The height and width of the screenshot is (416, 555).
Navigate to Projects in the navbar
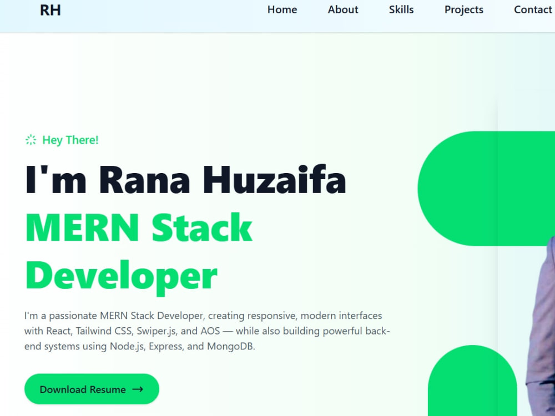pyautogui.click(x=463, y=10)
